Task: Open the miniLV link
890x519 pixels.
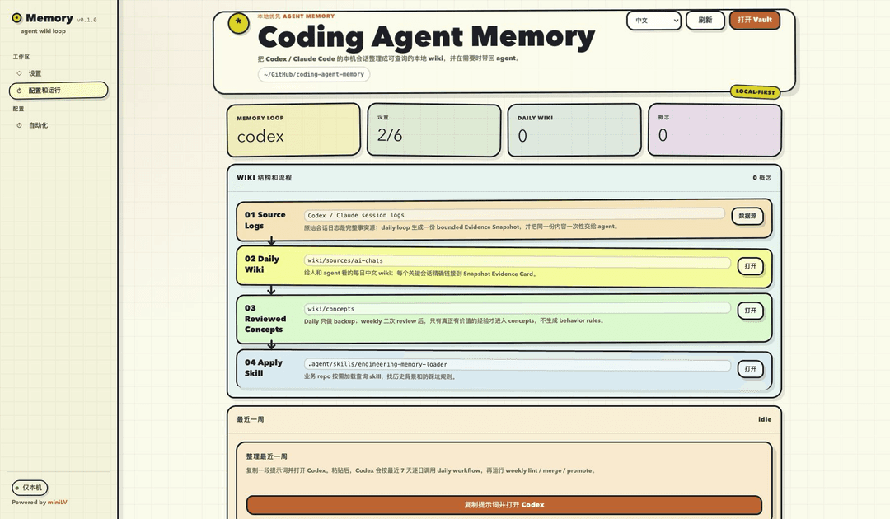Action: click(58, 503)
